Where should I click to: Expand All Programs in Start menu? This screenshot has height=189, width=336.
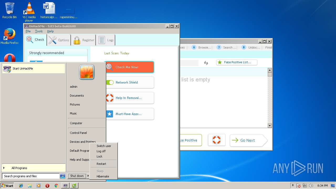34,168
